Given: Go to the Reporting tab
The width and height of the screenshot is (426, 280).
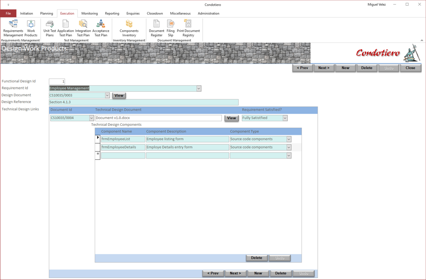Looking at the screenshot, I should tap(112, 13).
